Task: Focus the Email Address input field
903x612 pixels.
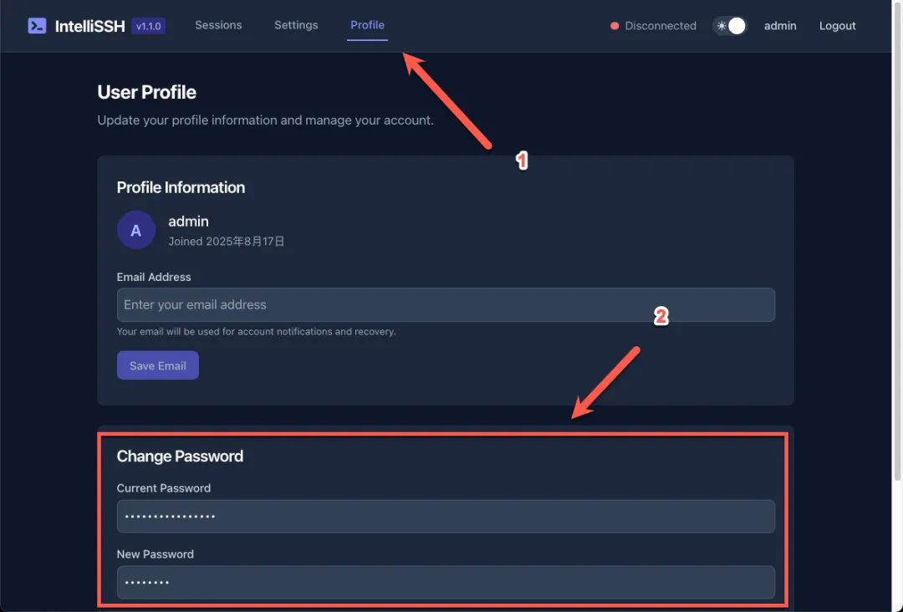Action: (446, 304)
